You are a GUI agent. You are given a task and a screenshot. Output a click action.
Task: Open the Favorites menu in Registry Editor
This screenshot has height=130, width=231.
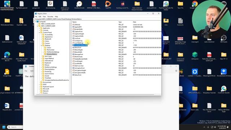50,17
